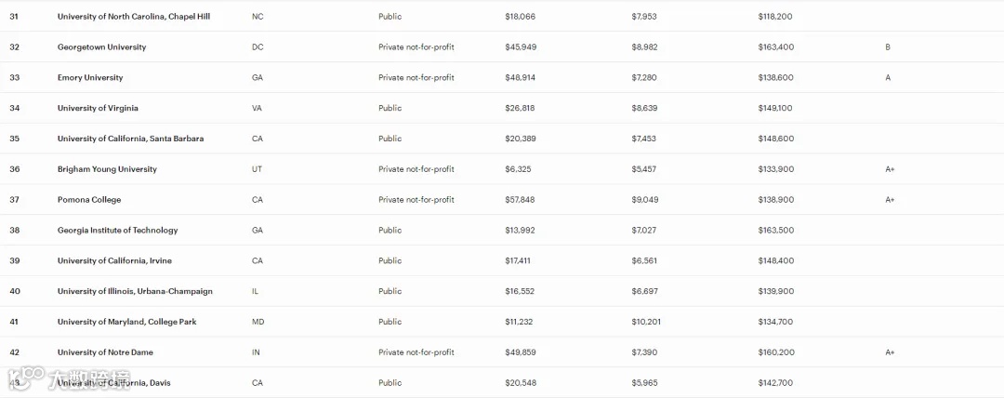
Task: Open the Georgetown University entry
Action: 101,47
